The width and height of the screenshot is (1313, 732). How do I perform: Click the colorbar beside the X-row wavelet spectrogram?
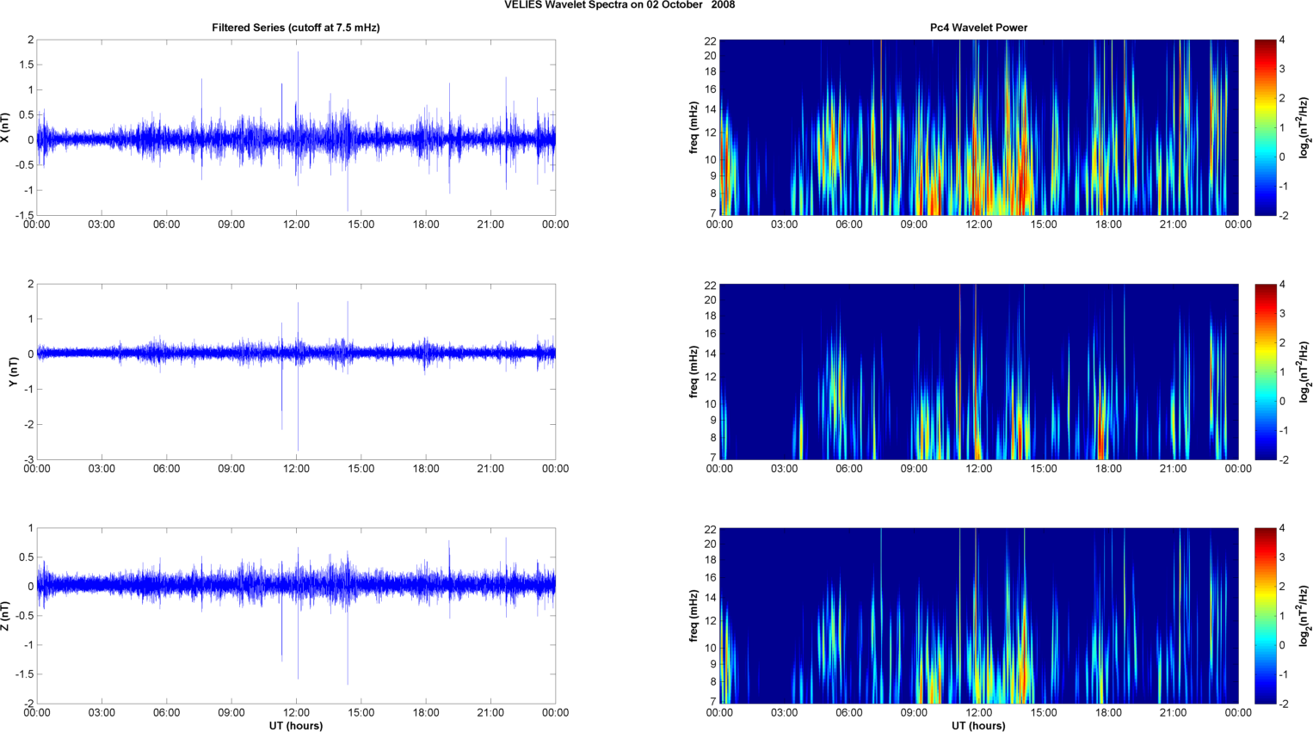1265,127
